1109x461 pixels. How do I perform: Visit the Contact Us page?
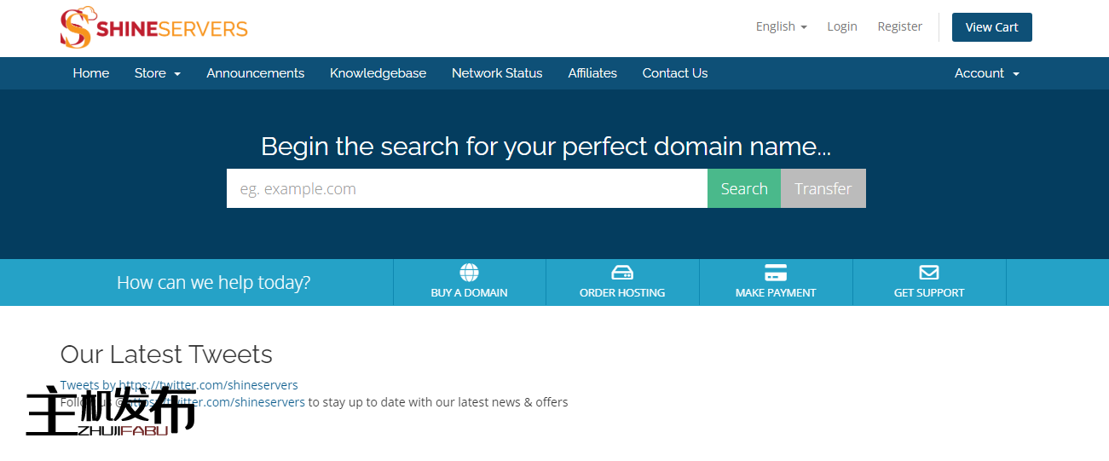pyautogui.click(x=674, y=73)
